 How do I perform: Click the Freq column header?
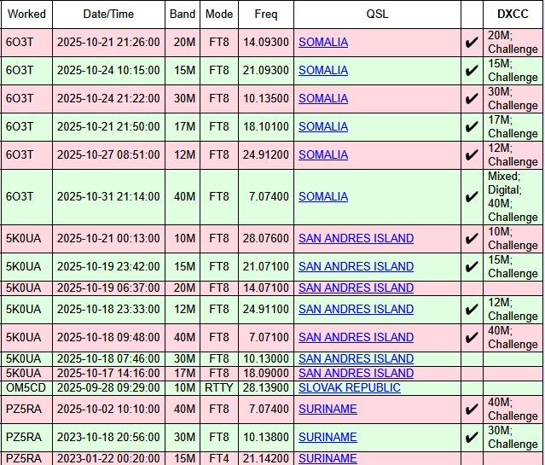266,15
